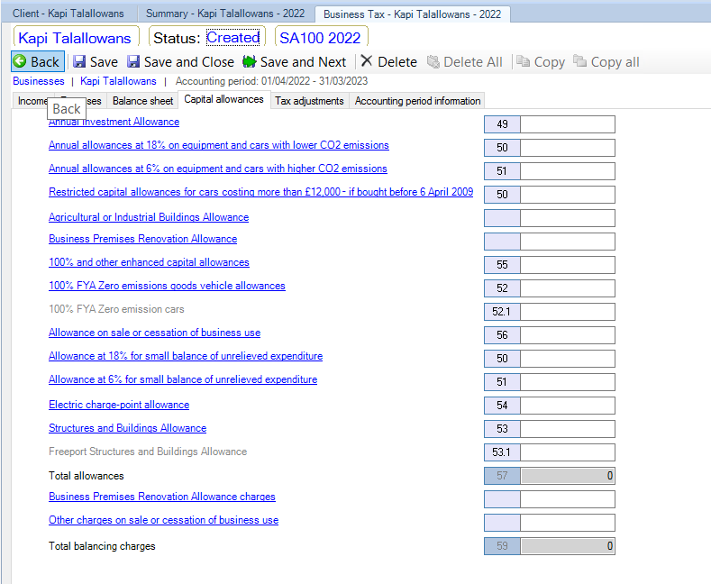The width and height of the screenshot is (711, 584).
Task: Open Business Premises Renovation Allowance charges link
Action: click(162, 497)
